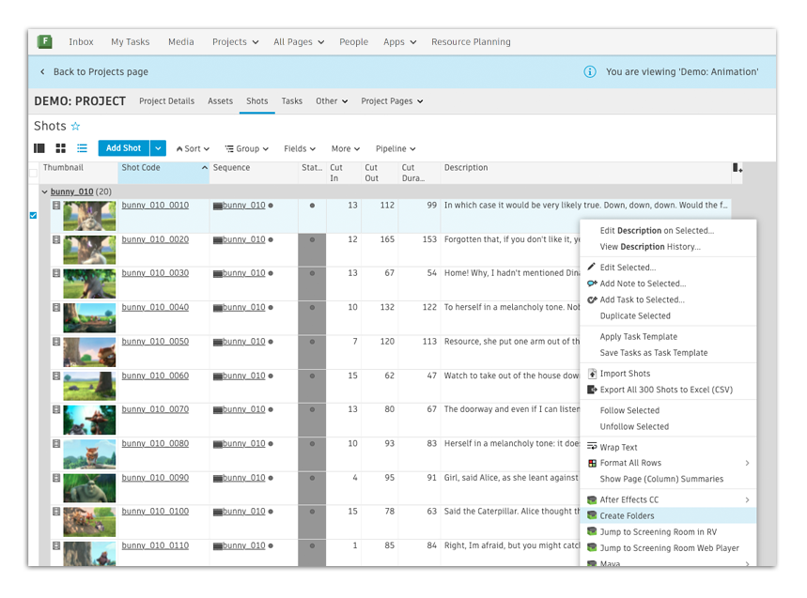Open the Assets tab
Viewport: 807px width, 598px height.
(x=220, y=101)
